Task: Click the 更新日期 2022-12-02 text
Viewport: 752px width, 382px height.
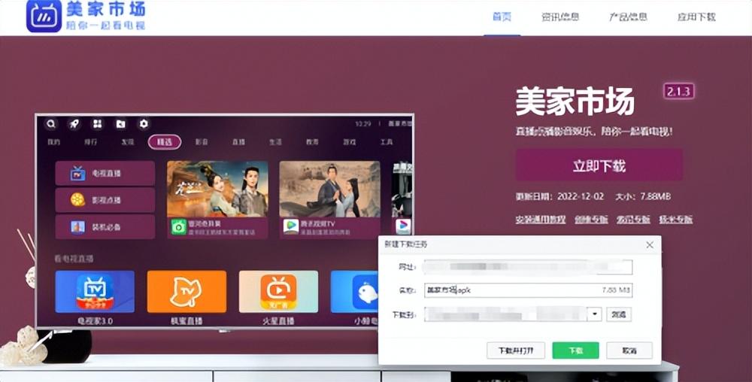Action: coord(559,196)
